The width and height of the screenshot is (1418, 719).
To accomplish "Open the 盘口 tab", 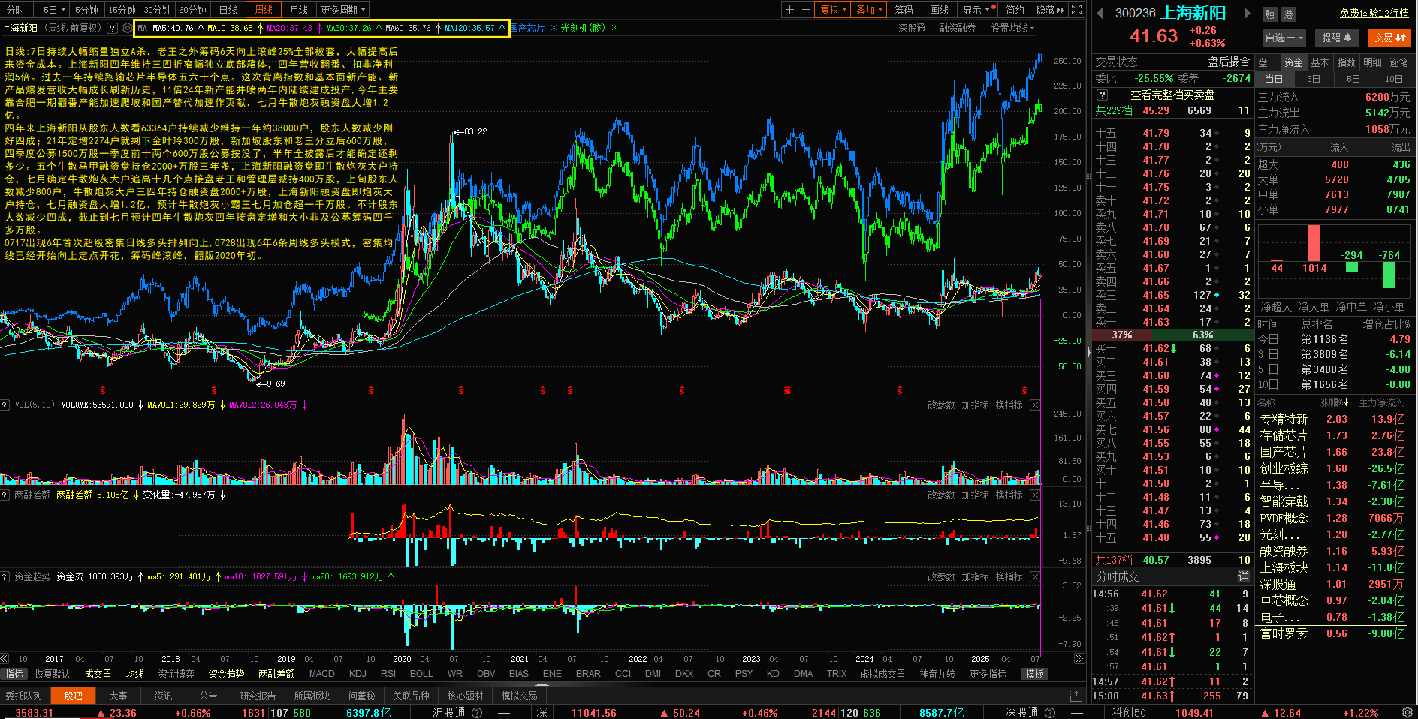I will [x=1268, y=62].
